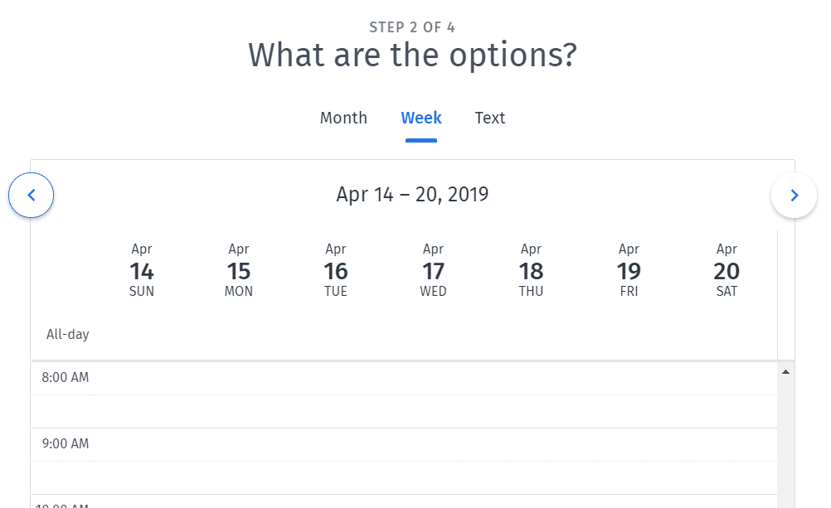Add all-day option on Sunday Apr 14
The width and height of the screenshot is (831, 508).
point(142,334)
